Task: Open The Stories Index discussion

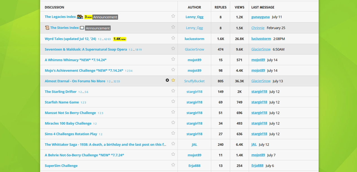Action: click(x=64, y=28)
